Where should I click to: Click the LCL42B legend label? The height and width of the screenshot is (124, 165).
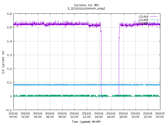pyautogui.click(x=143, y=23)
